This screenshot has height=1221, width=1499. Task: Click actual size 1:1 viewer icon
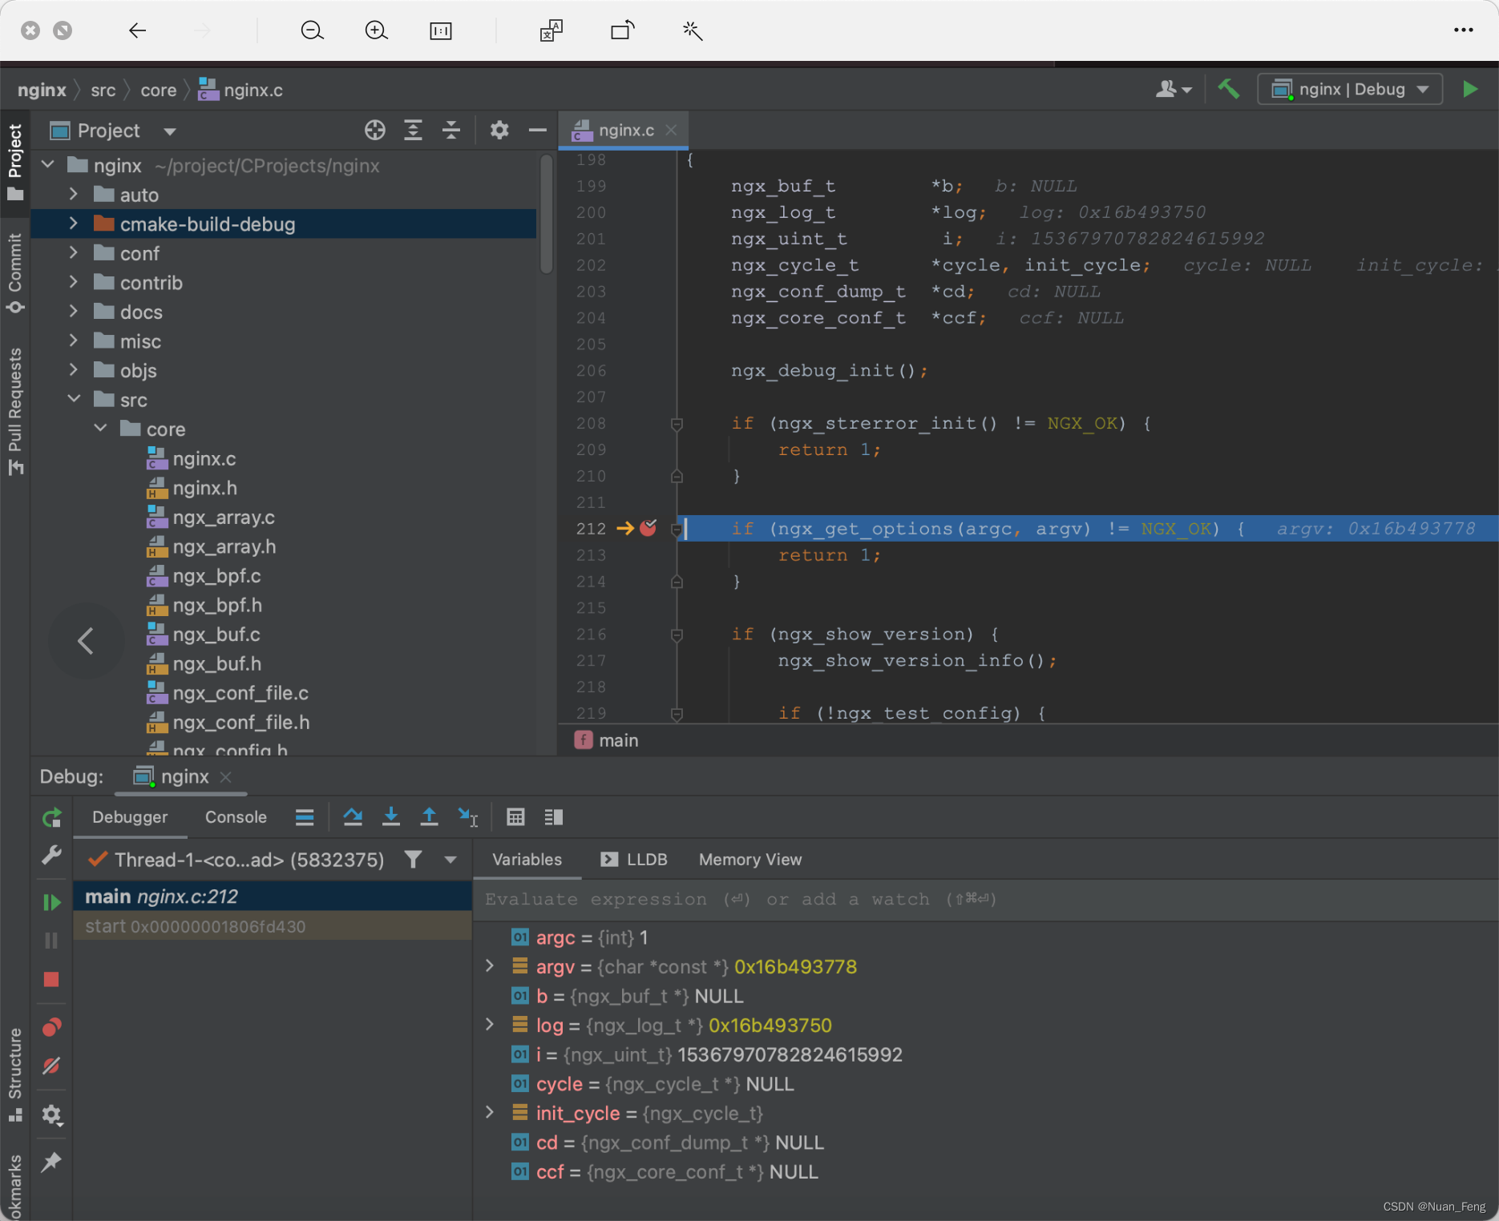(x=441, y=31)
